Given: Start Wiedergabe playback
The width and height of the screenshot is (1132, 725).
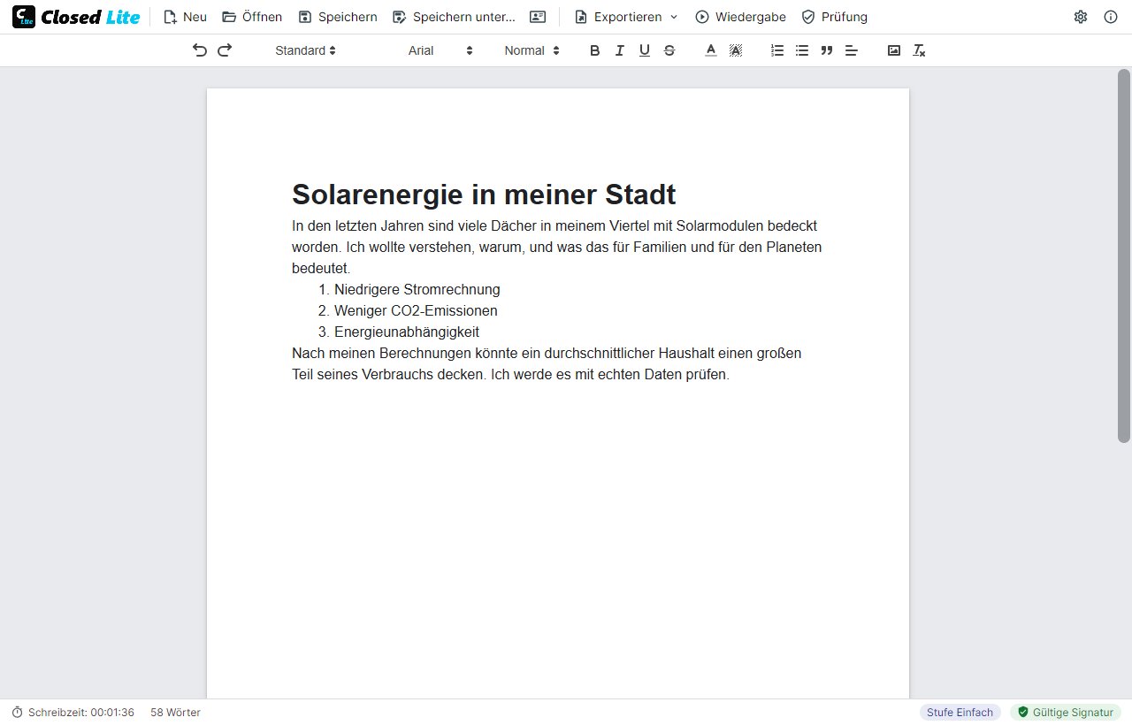Looking at the screenshot, I should (x=741, y=17).
